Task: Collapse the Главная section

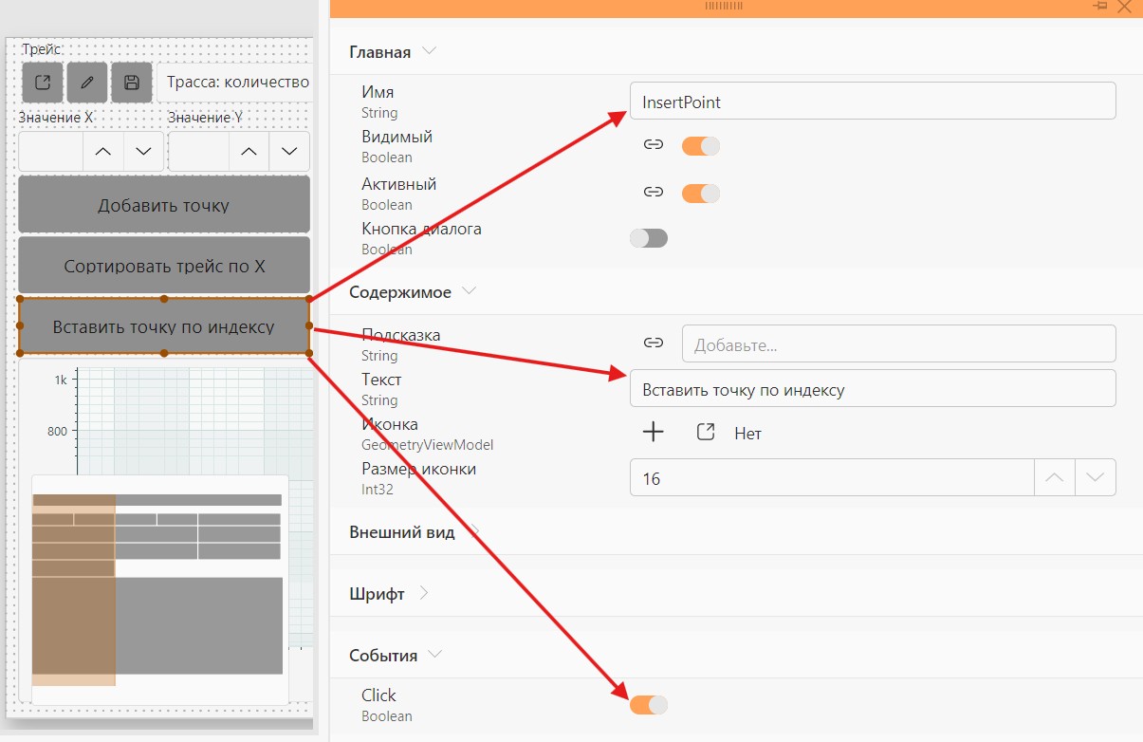Action: pos(429,51)
